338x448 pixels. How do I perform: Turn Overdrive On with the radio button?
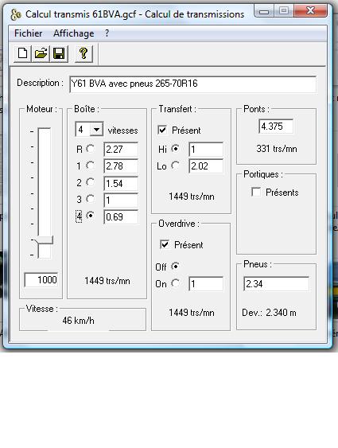[x=175, y=283]
